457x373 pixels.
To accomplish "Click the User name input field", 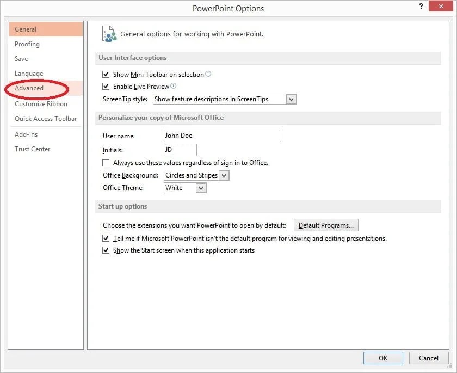I will pos(223,136).
